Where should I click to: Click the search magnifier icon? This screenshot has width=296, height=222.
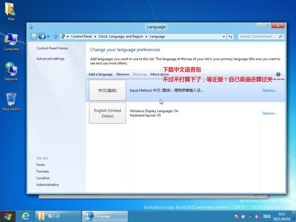tap(281, 36)
